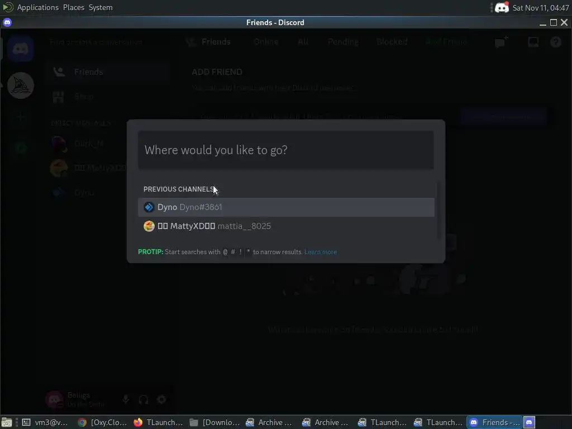Screen dimensions: 572x429
Task: Open the System menu
Action: coord(101,7)
